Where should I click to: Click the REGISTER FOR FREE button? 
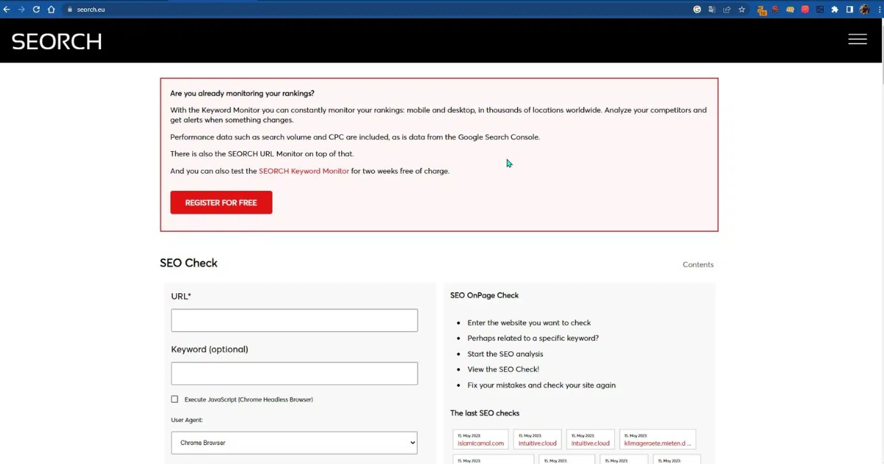[221, 203]
